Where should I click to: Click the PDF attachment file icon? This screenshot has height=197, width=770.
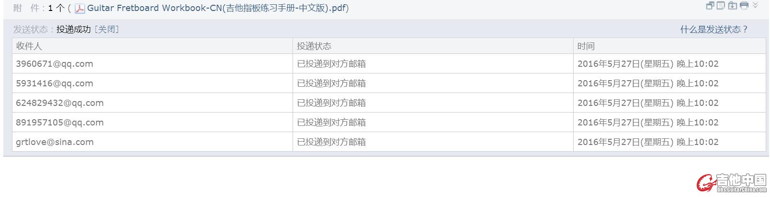80,9
